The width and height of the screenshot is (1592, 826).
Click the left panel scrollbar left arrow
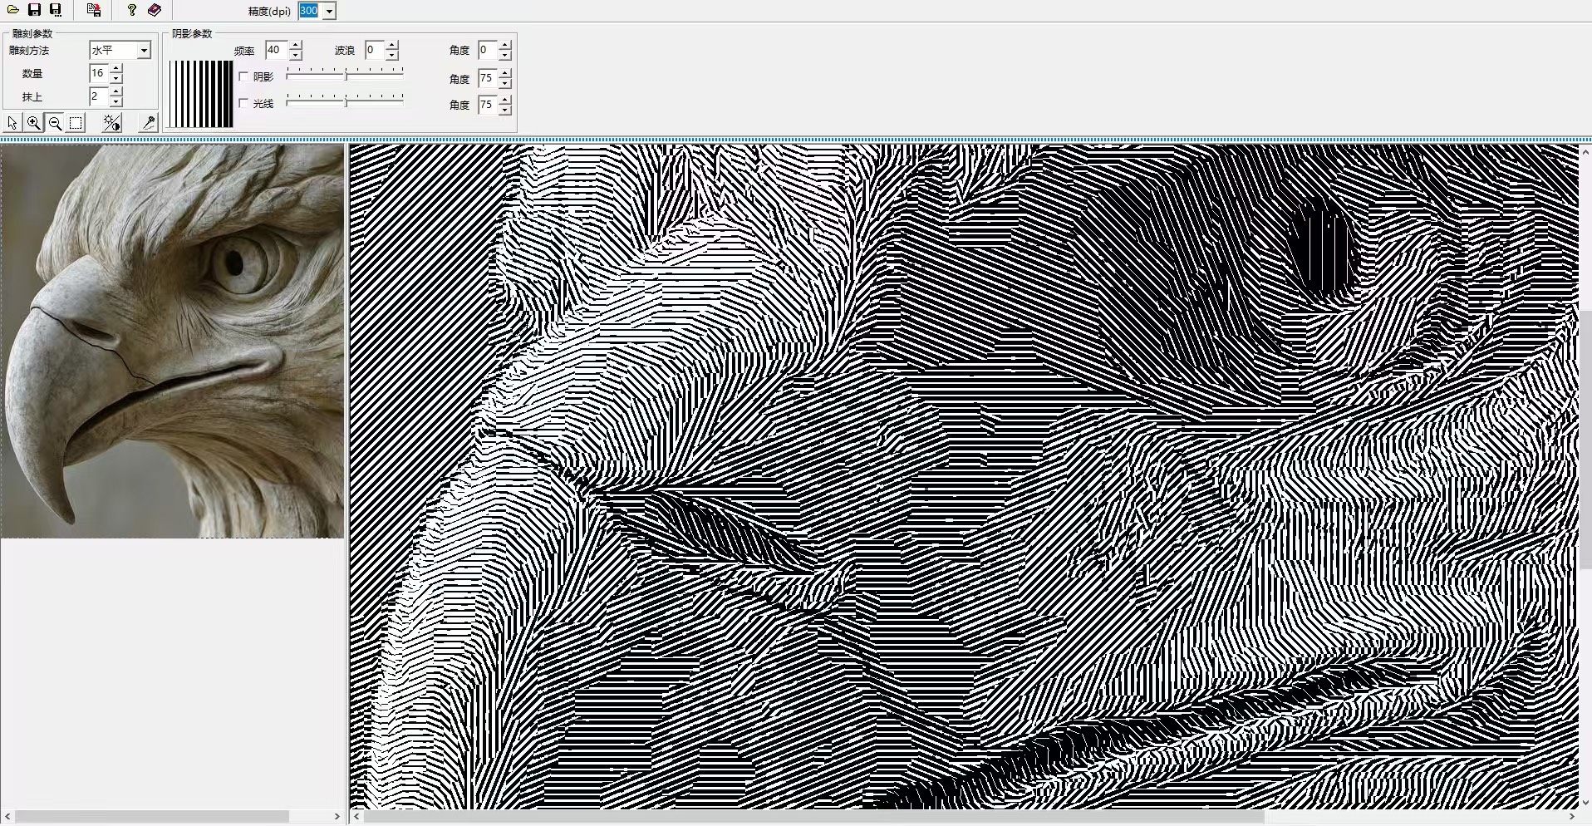7,817
